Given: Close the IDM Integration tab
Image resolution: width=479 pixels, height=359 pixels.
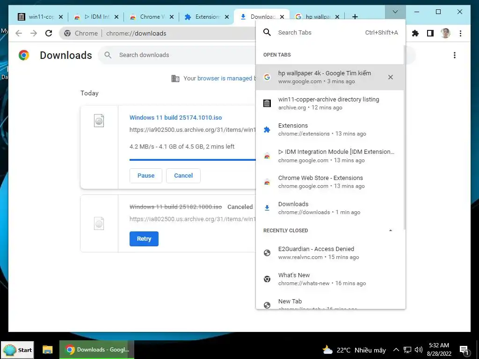Looking at the screenshot, I should pyautogui.click(x=116, y=17).
